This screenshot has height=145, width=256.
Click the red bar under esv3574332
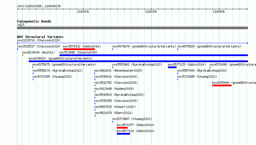pos(79,49)
